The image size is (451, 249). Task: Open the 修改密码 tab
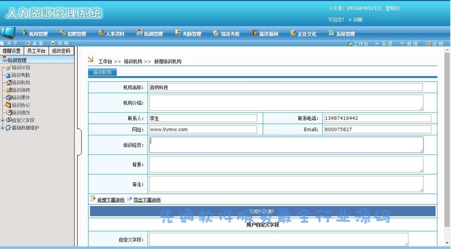tap(61, 51)
